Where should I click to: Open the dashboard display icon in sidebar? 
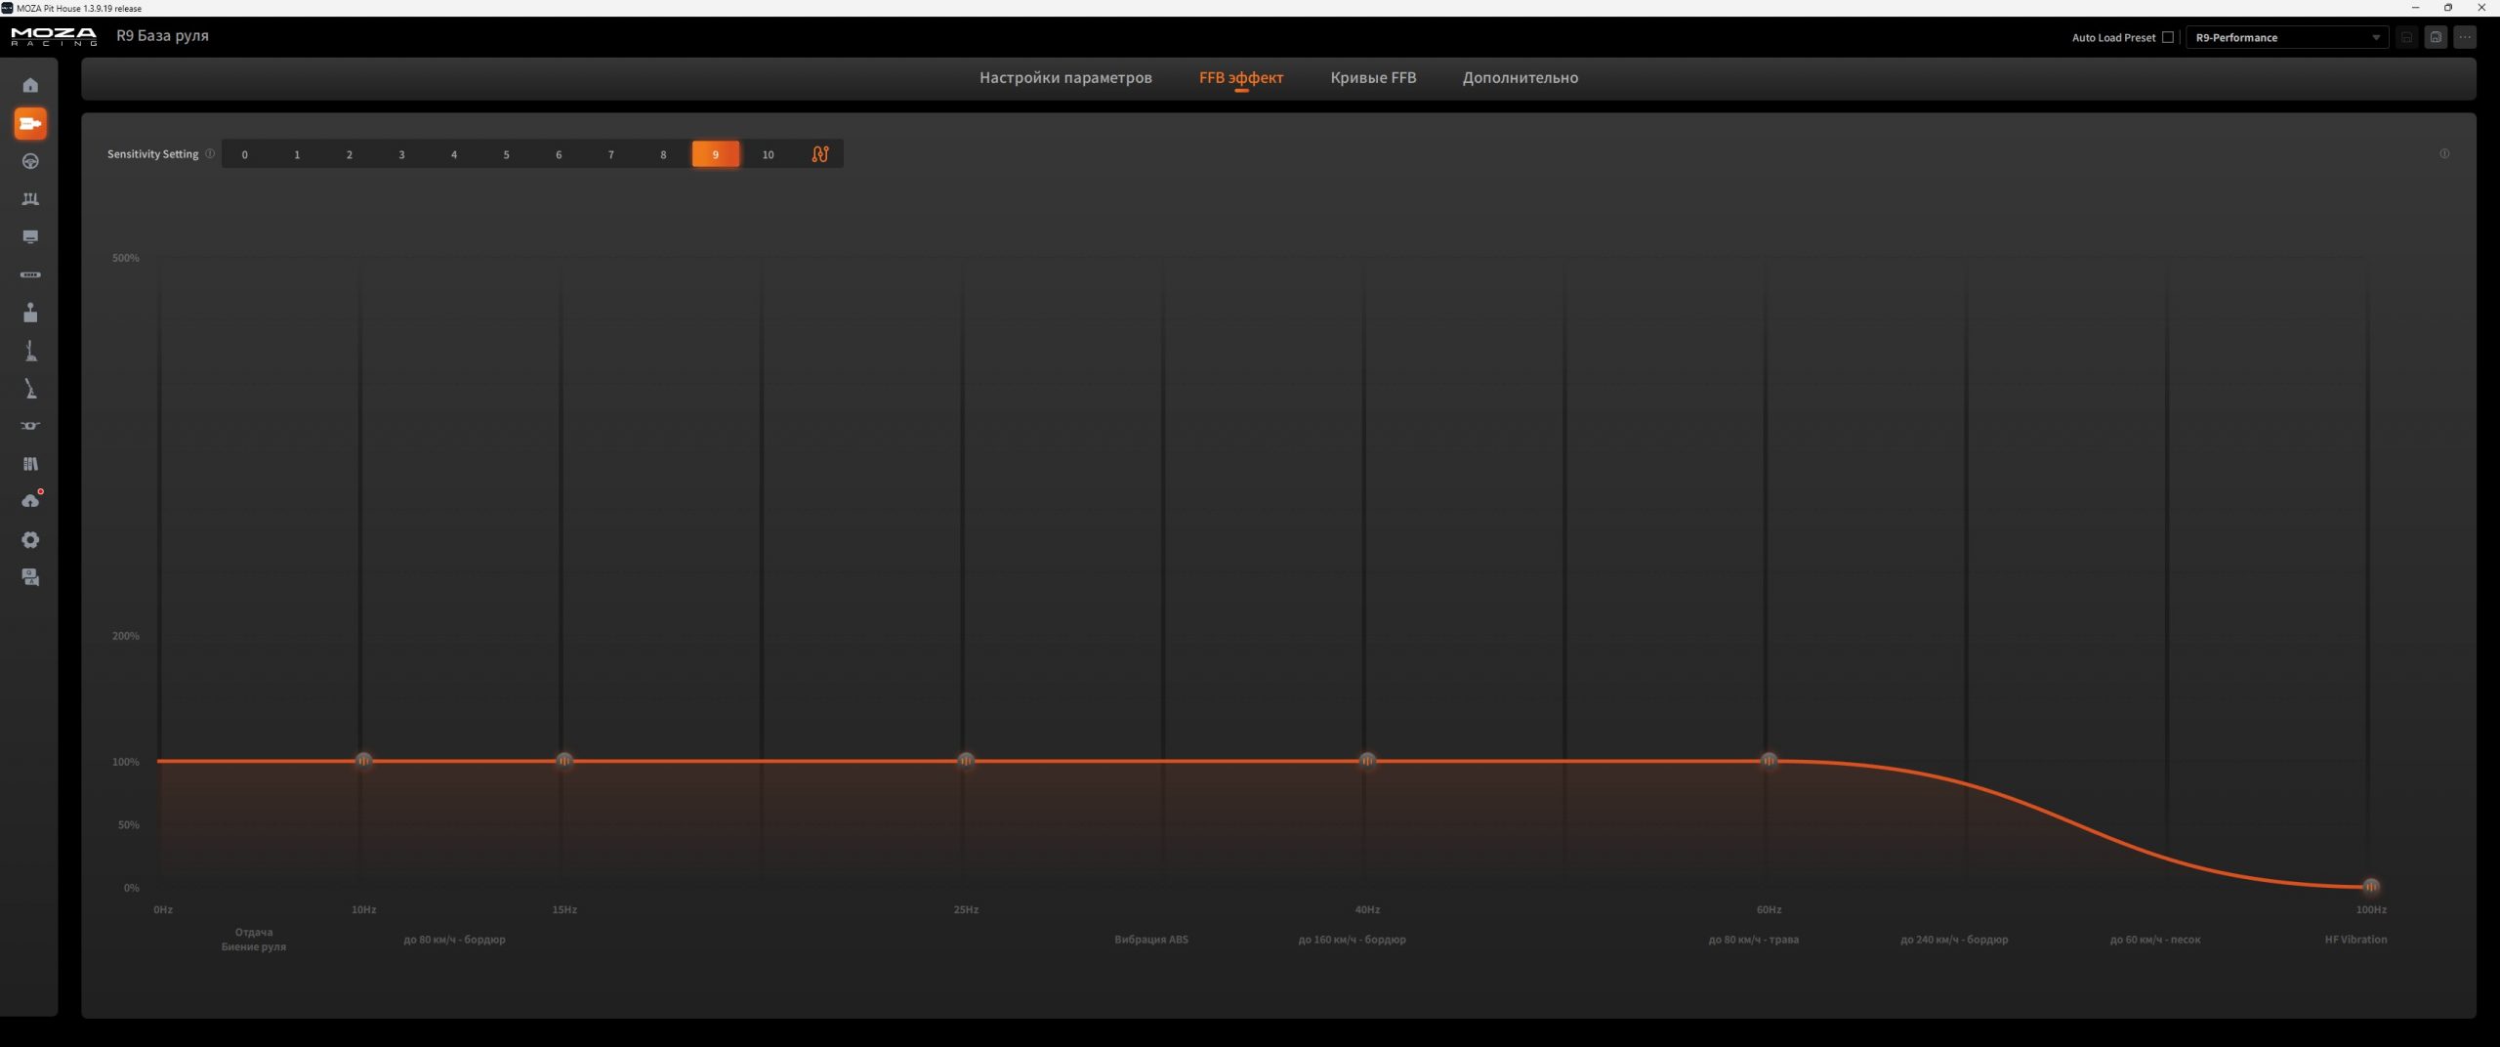click(30, 237)
